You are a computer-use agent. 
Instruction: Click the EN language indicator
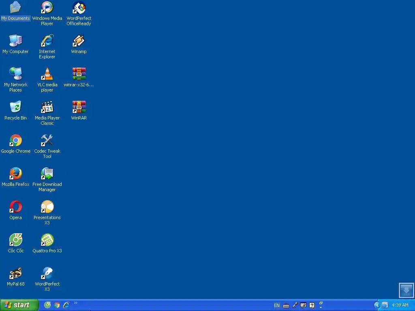coord(276,305)
